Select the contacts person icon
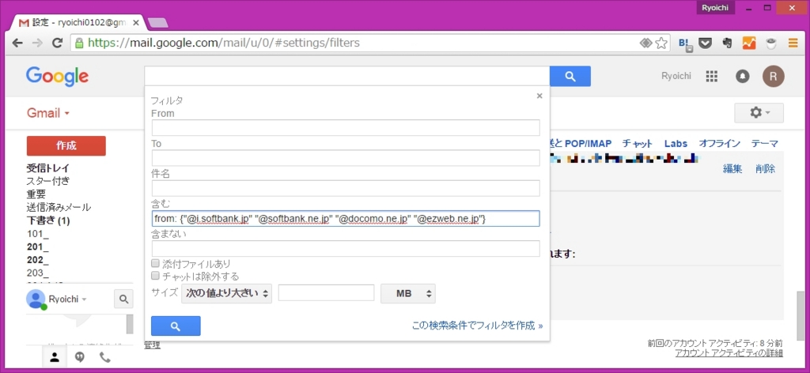 (x=55, y=357)
